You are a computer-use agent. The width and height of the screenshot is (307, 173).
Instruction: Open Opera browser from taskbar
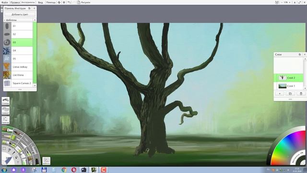74,170
